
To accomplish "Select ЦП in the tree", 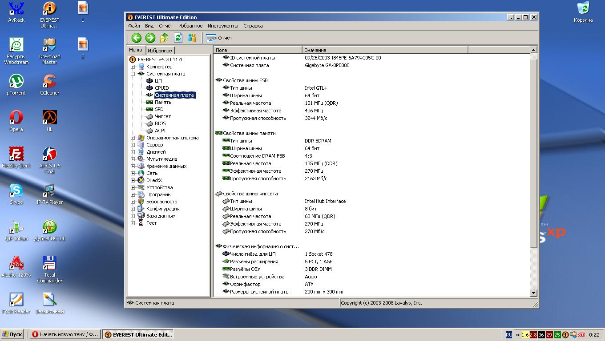I will click(x=158, y=81).
